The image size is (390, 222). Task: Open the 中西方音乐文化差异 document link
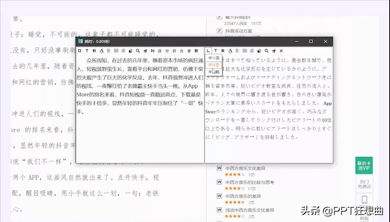[x=245, y=168]
